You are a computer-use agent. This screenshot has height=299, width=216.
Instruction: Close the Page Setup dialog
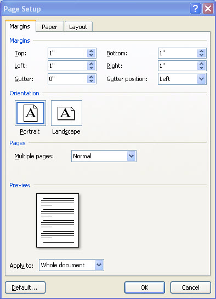(208, 9)
